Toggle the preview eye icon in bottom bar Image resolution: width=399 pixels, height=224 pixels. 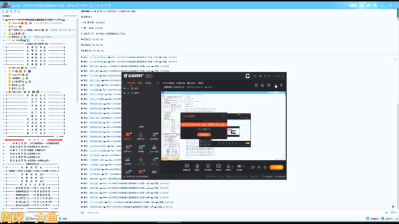click(x=259, y=167)
